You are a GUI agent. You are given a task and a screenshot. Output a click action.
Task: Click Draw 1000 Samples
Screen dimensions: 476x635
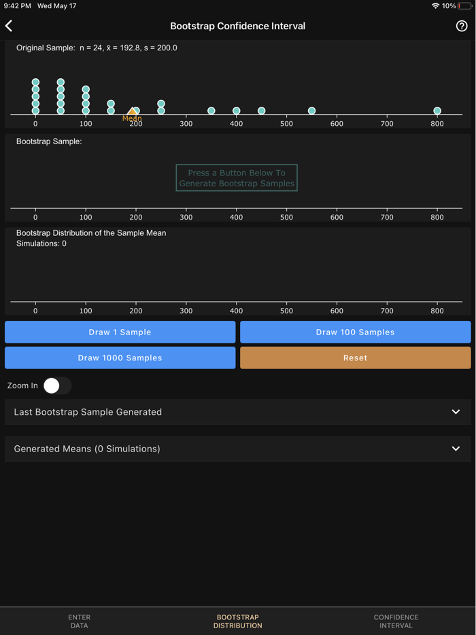120,358
